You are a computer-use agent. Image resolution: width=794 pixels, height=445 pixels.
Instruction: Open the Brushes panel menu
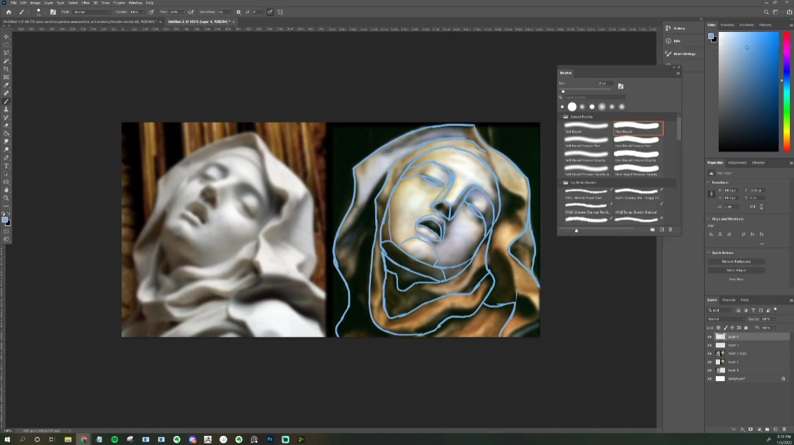point(678,73)
